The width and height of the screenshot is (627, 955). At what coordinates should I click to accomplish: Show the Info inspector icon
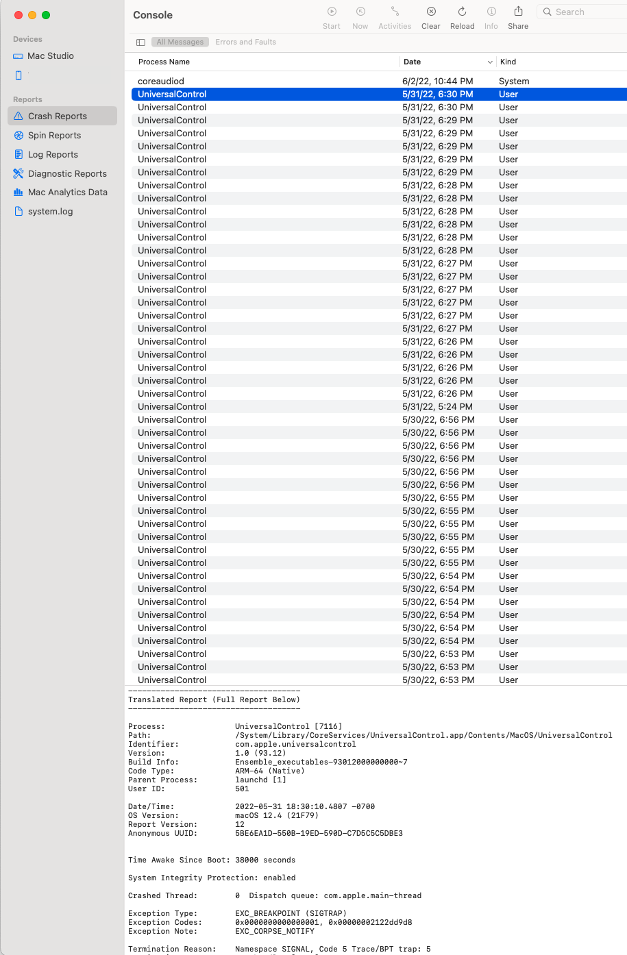tap(491, 12)
